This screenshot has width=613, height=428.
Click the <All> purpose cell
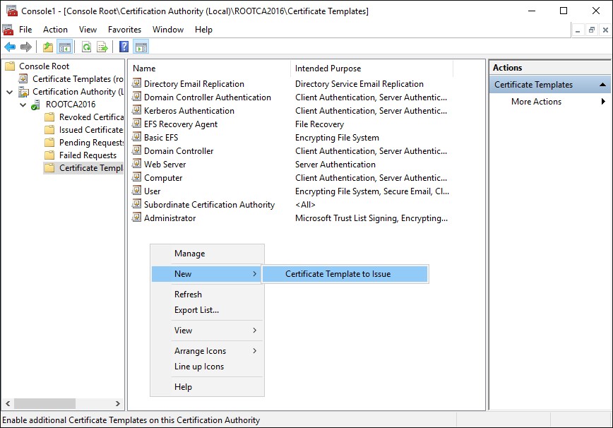coord(305,204)
